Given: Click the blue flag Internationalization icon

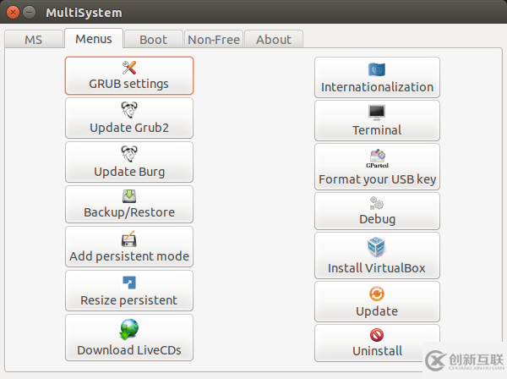Looking at the screenshot, I should 377,69.
